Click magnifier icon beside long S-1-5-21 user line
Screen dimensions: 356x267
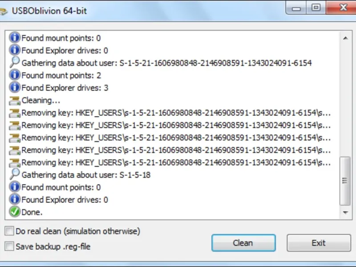point(15,62)
